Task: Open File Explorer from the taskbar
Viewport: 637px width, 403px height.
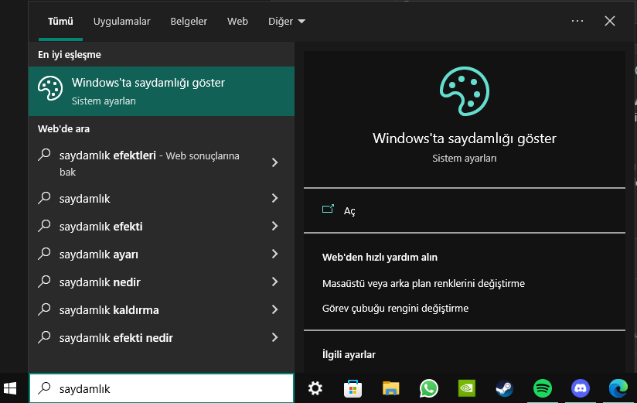Action: pyautogui.click(x=391, y=388)
